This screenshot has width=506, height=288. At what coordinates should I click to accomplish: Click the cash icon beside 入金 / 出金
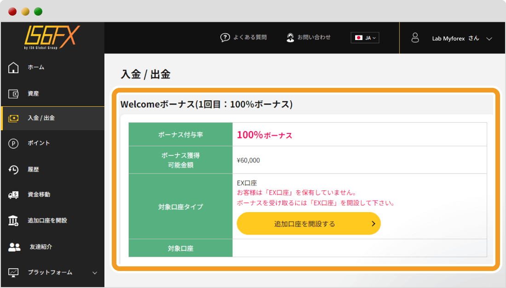[x=13, y=118]
